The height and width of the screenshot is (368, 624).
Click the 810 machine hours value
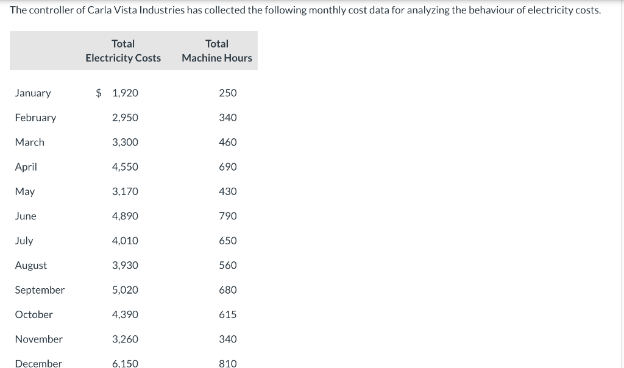pos(227,363)
